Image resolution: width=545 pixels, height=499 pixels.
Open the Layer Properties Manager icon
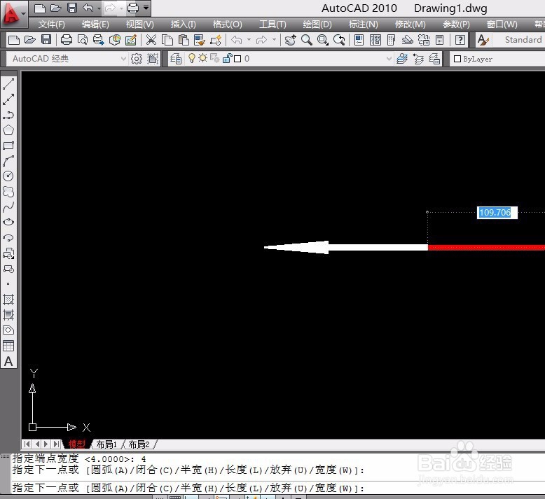(x=176, y=59)
